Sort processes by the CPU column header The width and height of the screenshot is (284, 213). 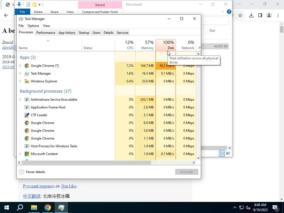click(x=125, y=45)
